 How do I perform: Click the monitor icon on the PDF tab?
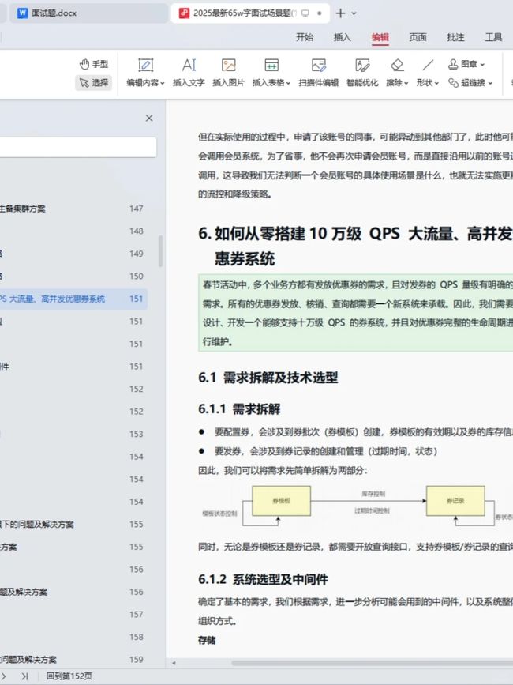pos(305,13)
